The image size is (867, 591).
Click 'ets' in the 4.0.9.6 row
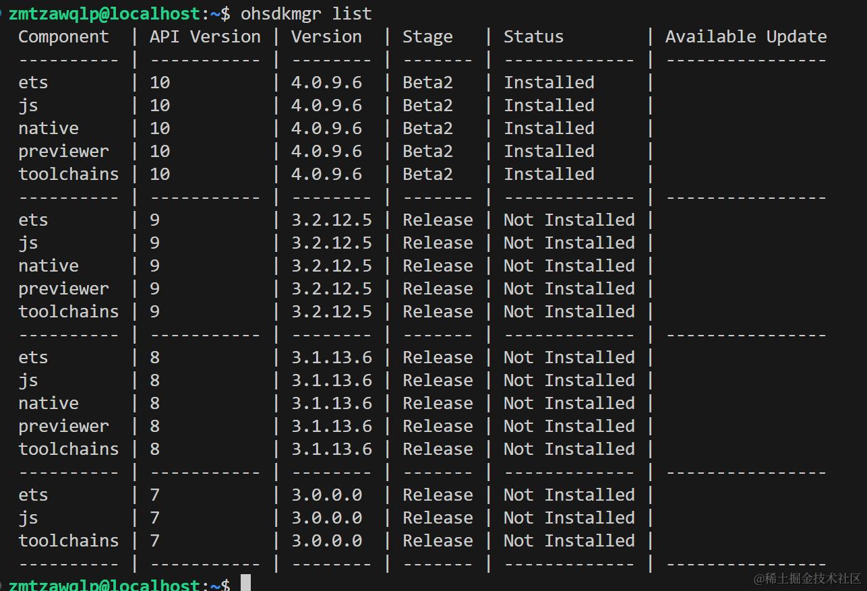33,83
